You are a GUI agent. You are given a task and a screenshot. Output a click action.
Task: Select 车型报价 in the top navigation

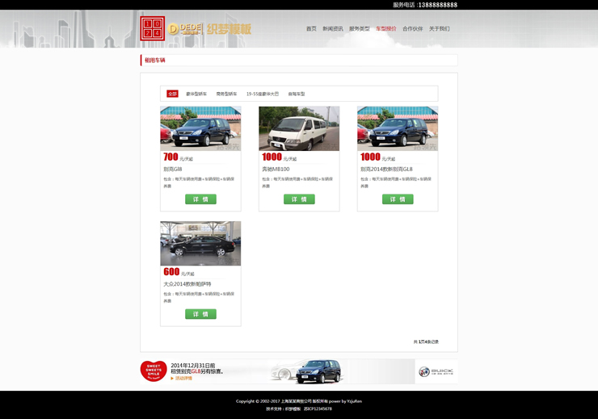(x=386, y=29)
